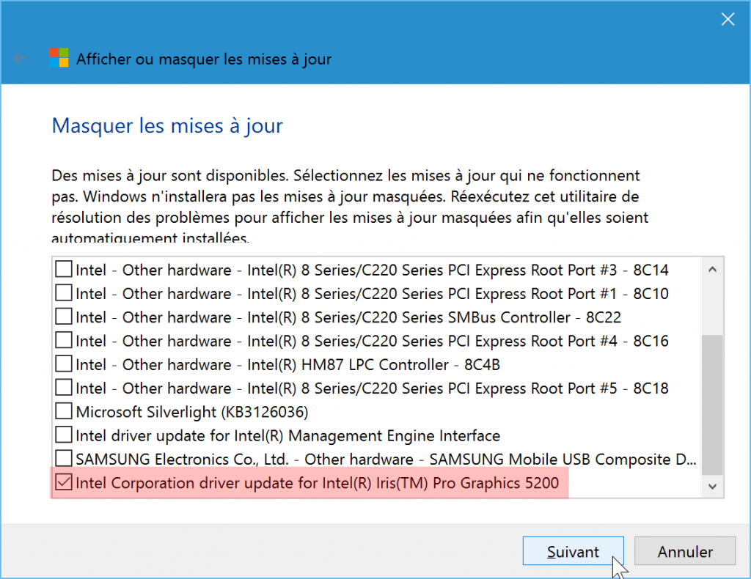Select the 'SAMSUNG Electronics Co., Ltd.' row text

tap(386, 460)
